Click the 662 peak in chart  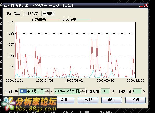pos(16,22)
